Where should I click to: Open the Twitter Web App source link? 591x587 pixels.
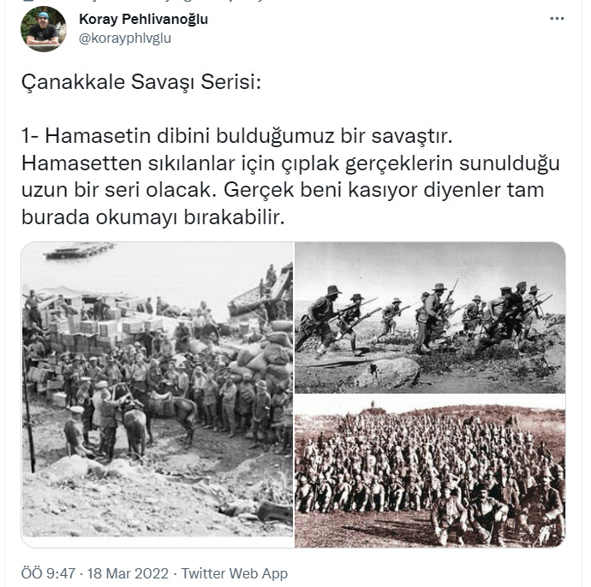pyautogui.click(x=235, y=573)
